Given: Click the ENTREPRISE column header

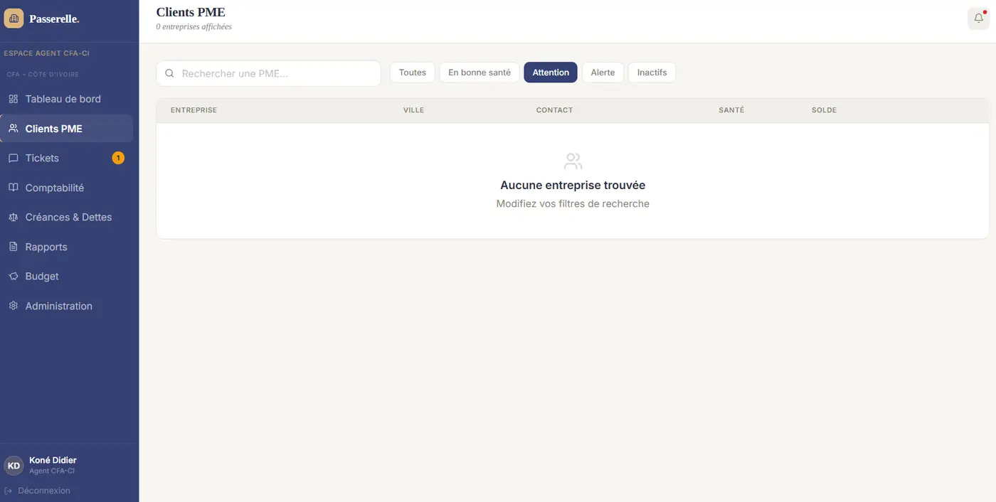Looking at the screenshot, I should (x=194, y=110).
